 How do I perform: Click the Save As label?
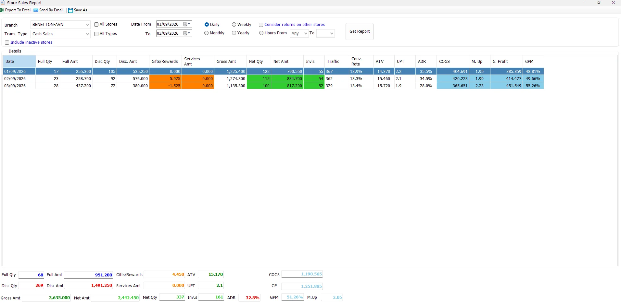(81, 10)
